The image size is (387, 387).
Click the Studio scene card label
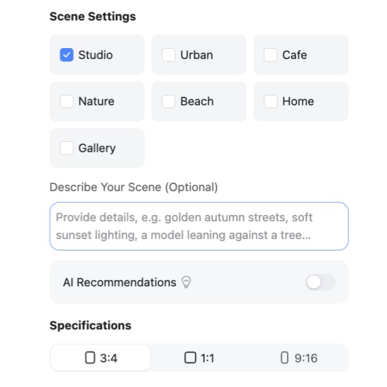(95, 55)
